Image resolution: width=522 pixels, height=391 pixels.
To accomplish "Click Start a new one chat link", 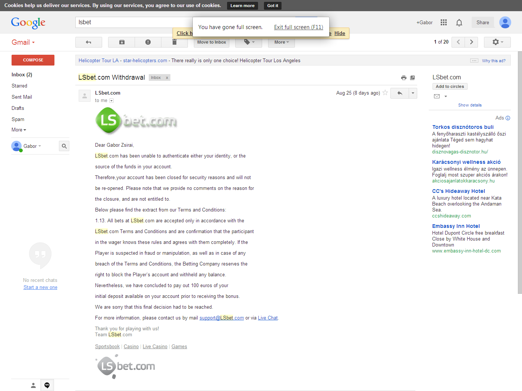I will click(x=40, y=287).
